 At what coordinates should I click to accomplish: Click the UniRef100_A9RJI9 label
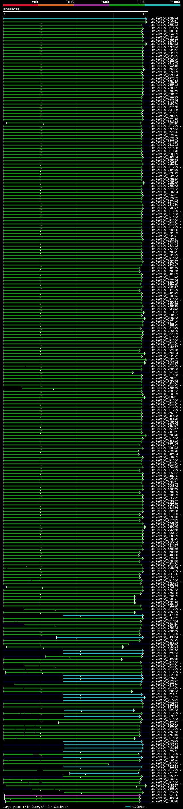(164, 82)
